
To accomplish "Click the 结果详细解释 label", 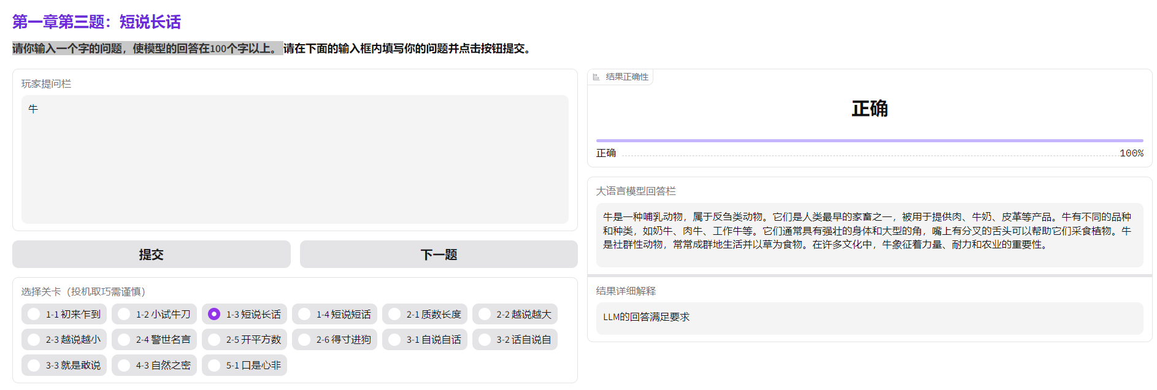I will (626, 291).
